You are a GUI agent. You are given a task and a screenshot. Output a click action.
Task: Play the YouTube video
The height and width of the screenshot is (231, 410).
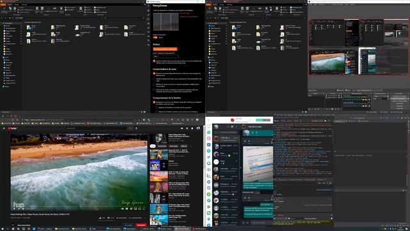[14, 209]
